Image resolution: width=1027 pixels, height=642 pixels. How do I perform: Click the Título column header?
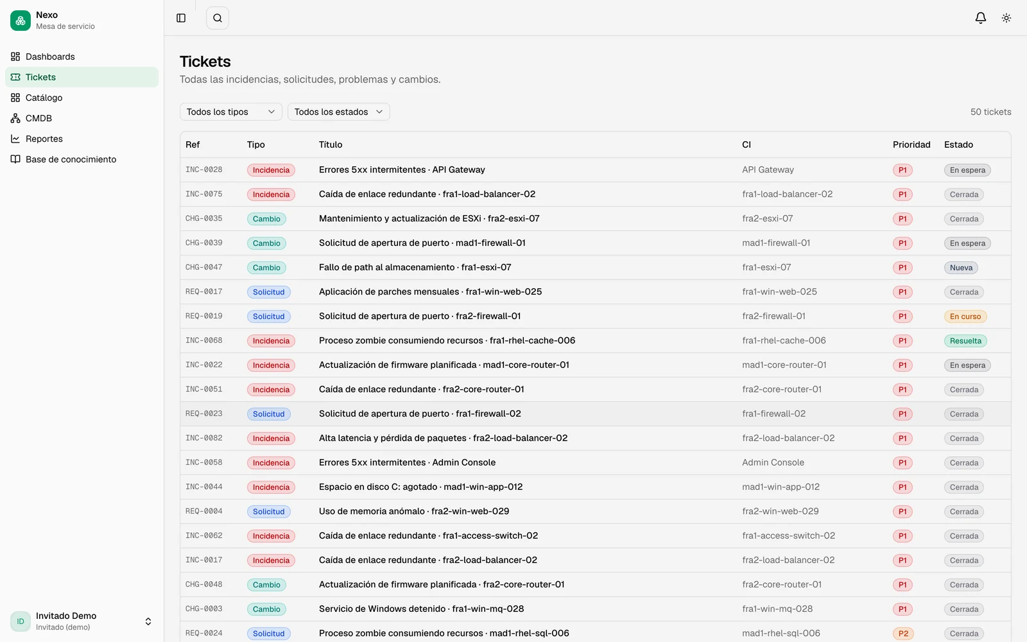pos(331,144)
